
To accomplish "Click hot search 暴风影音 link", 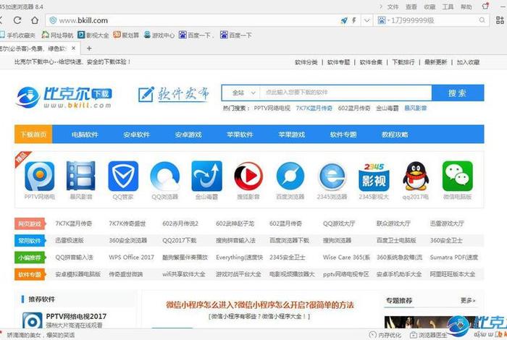I will pos(415,109).
